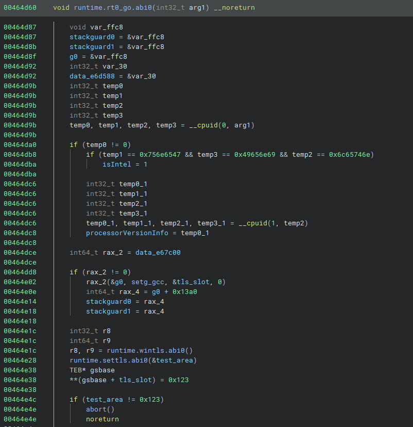
Task: Select temp3_1 in its int32_t declaration
Action: pos(133,213)
